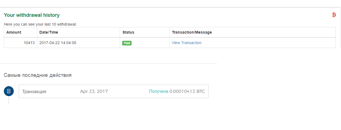Click the Получена status text

tap(159, 91)
